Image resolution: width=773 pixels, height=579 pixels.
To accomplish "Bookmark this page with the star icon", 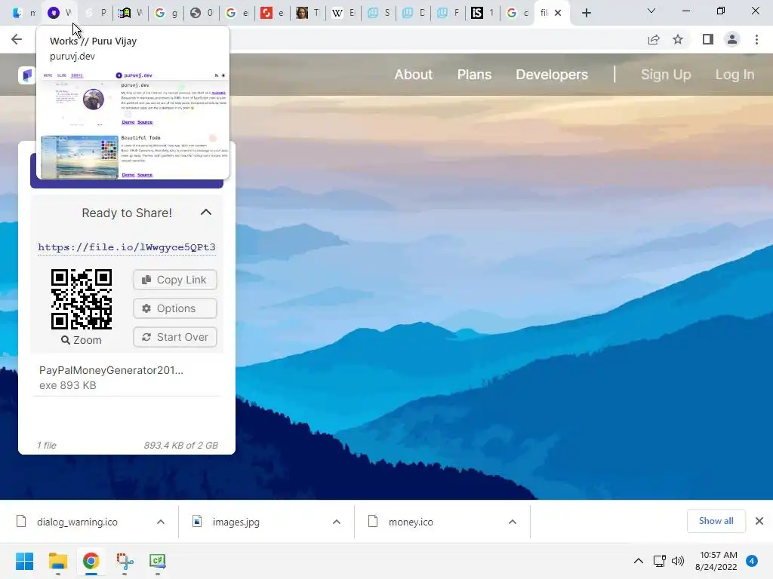I will [678, 39].
